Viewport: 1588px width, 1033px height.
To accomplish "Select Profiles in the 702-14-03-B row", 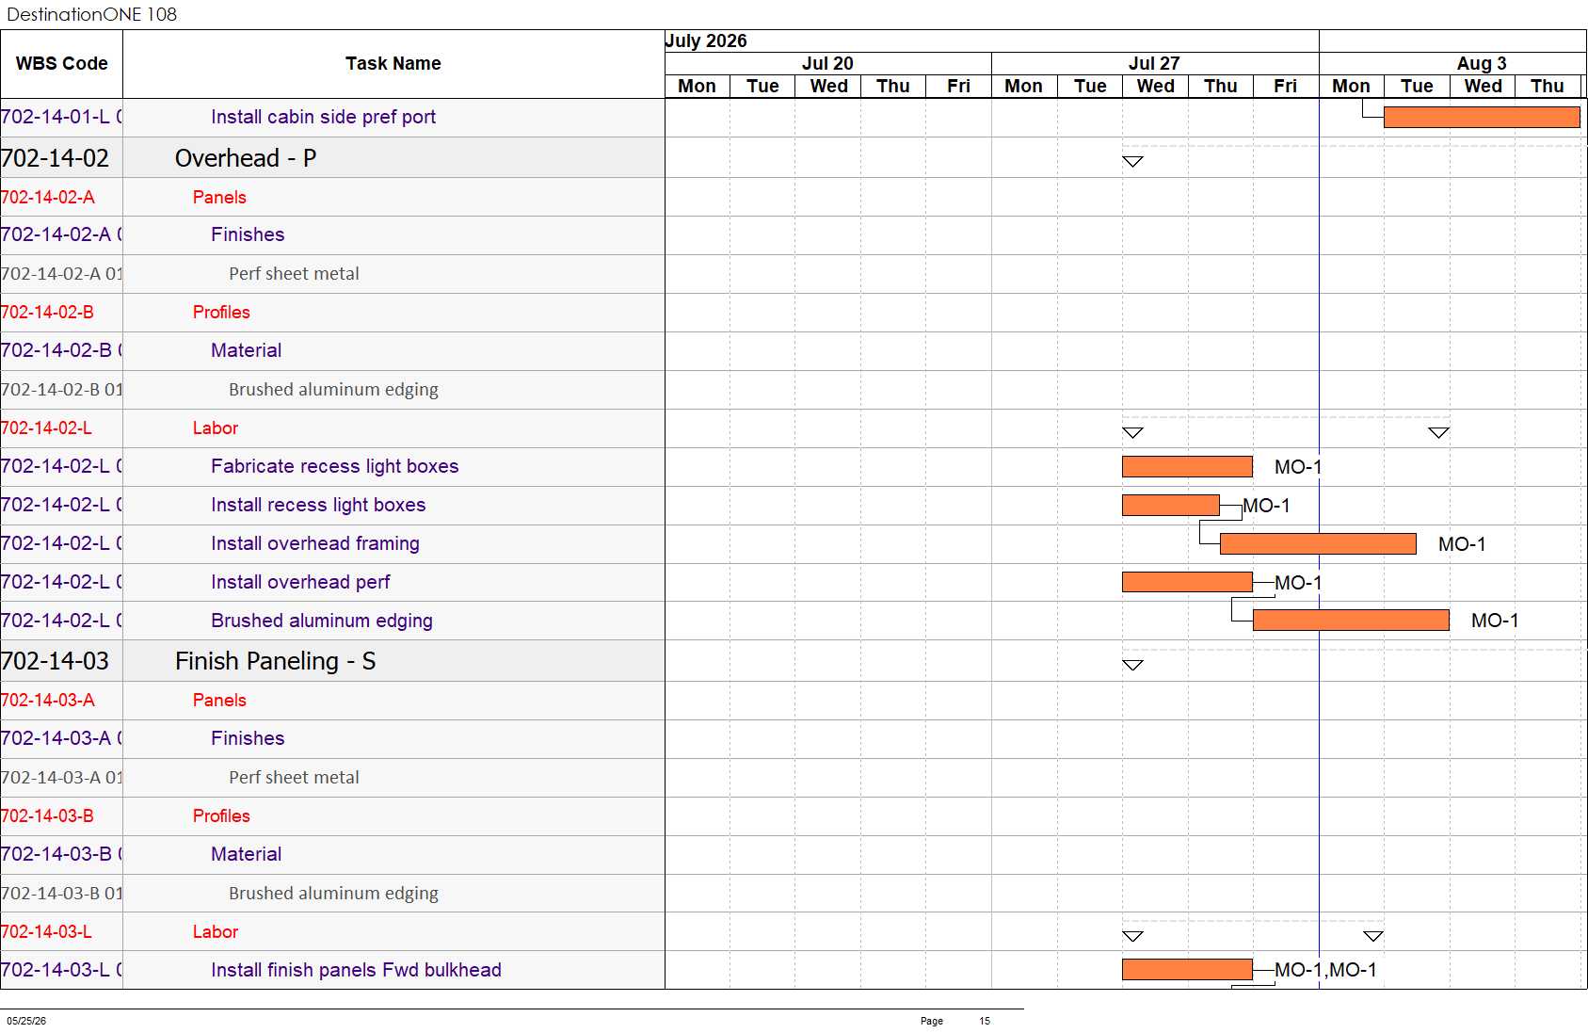I will (221, 815).
